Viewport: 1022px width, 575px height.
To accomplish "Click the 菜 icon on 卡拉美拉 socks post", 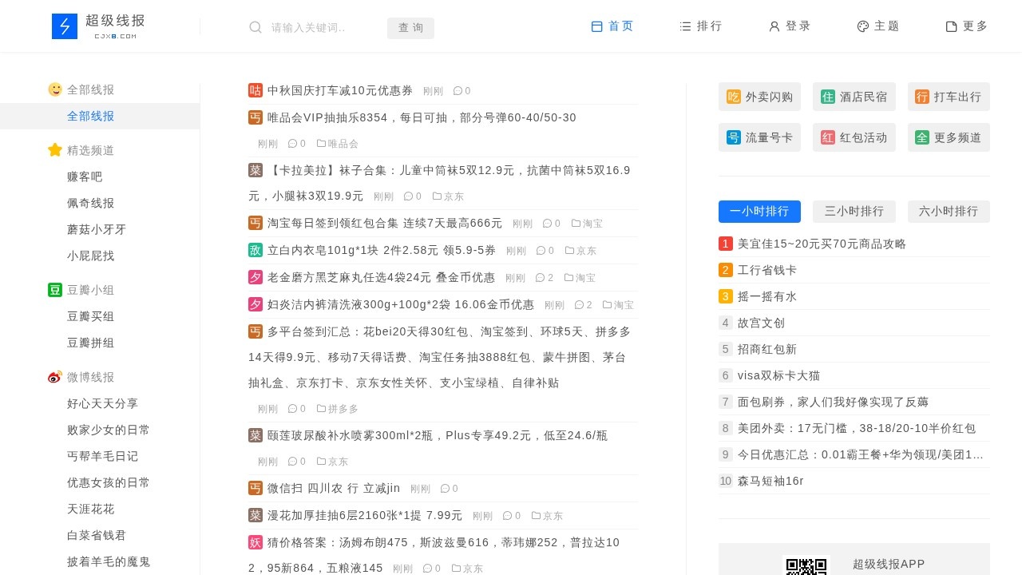I will 255,170.
